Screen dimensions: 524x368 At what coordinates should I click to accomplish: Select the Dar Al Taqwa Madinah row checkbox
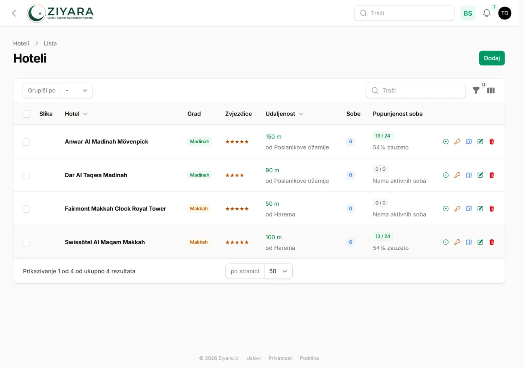pyautogui.click(x=26, y=175)
